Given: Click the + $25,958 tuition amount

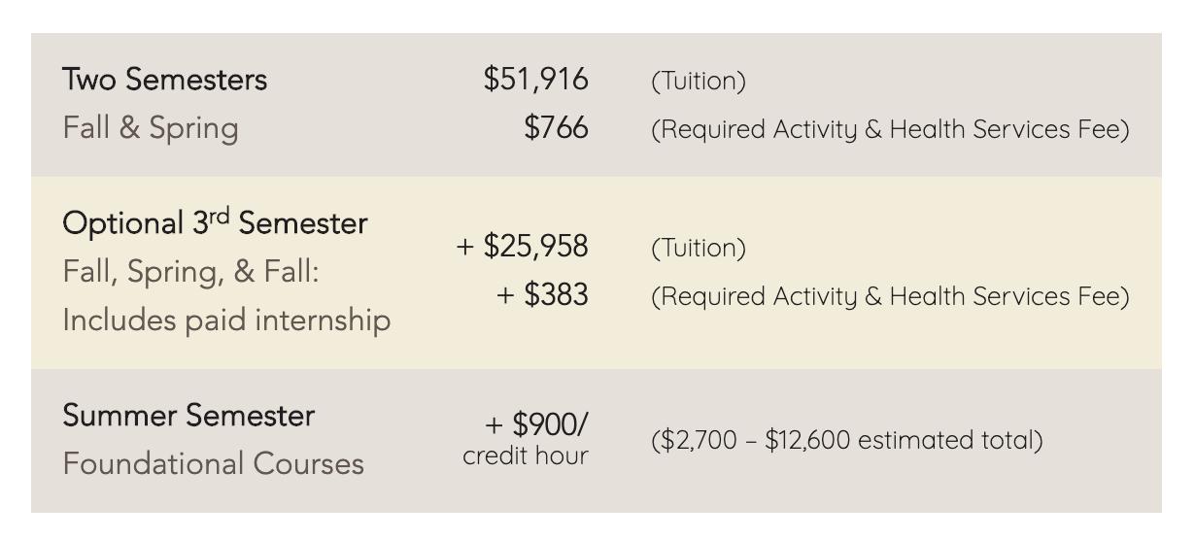Looking at the screenshot, I should coord(523,248).
